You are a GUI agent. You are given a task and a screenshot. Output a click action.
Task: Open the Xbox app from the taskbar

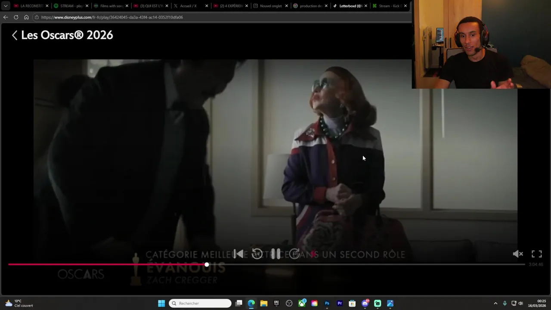[302, 303]
